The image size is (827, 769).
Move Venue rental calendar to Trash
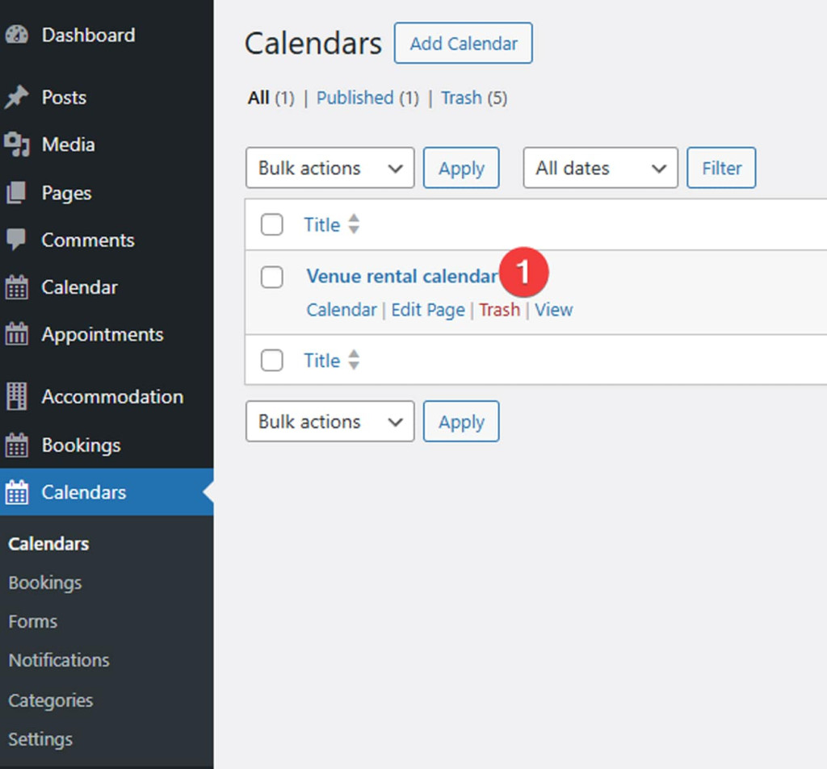(499, 310)
